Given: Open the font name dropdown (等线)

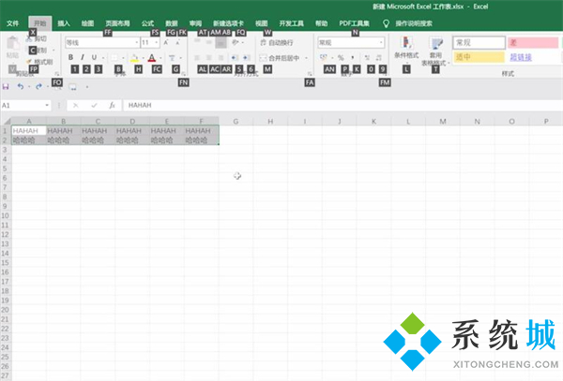Looking at the screenshot, I should (137, 43).
